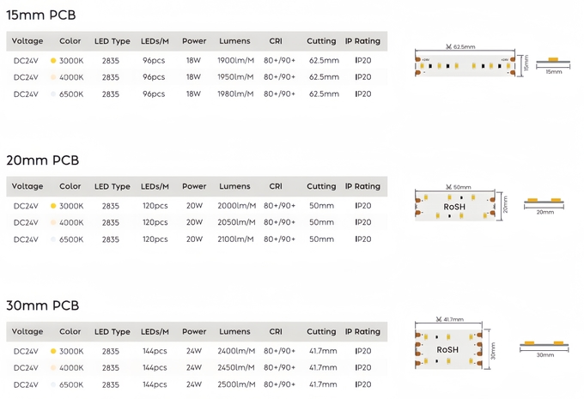584x399 pixels.
Task: Click the yellow 3000K dot in 20mm PCB table
Action: tap(53, 206)
